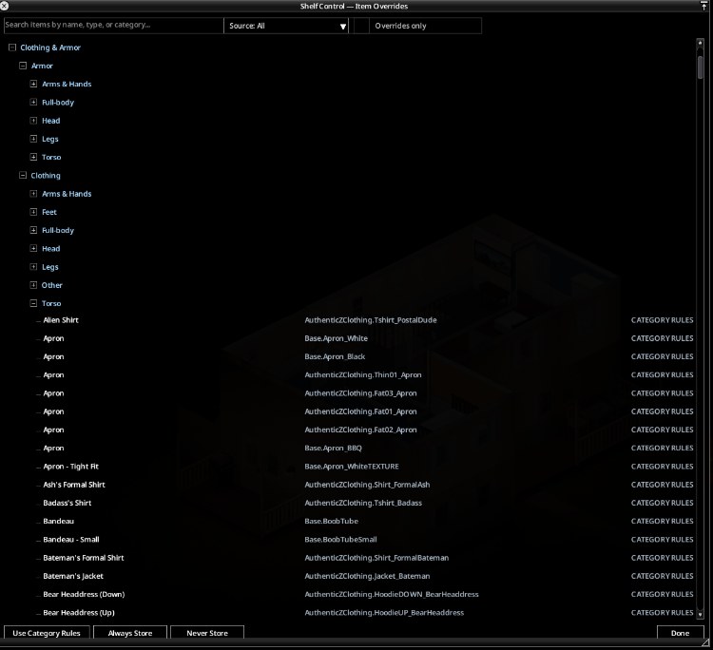The width and height of the screenshot is (713, 650).
Task: Enable the Overrides only checkbox
Action: (x=361, y=26)
